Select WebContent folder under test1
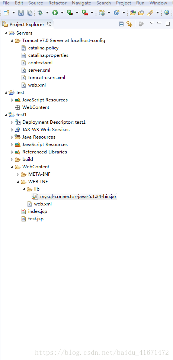Viewport: 173px width, 360px height. tap(36, 167)
